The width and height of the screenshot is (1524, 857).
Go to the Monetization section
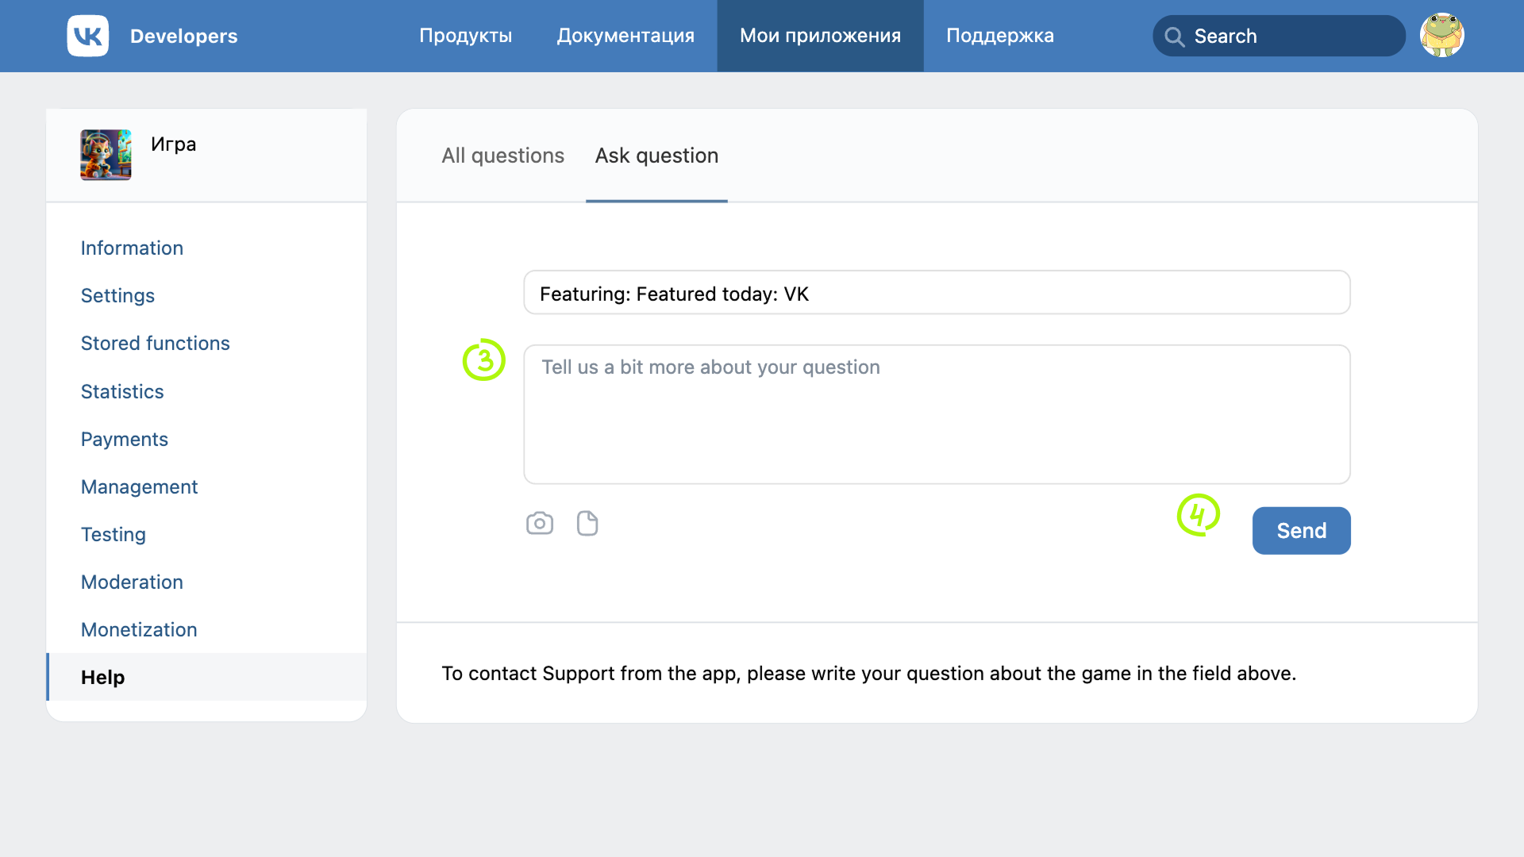click(139, 630)
